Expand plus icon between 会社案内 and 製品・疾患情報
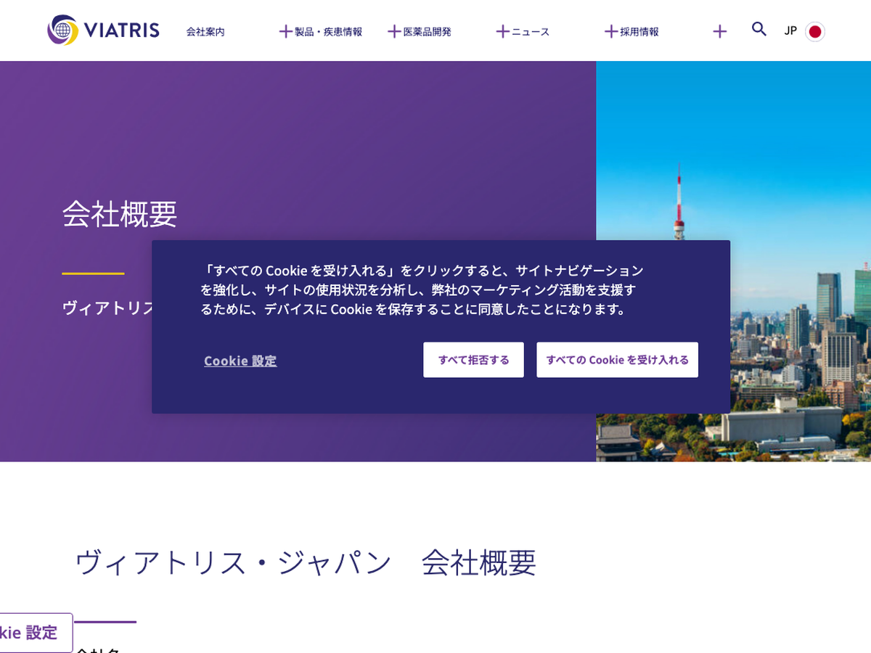This screenshot has height=653, width=871. [285, 31]
